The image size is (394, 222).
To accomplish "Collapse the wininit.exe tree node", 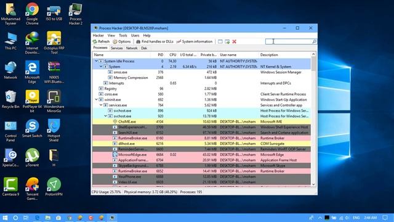I will pyautogui.click(x=96, y=99).
